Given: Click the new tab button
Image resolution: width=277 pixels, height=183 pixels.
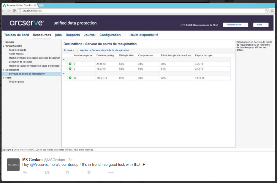Looking at the screenshot, I should click(41, 5).
